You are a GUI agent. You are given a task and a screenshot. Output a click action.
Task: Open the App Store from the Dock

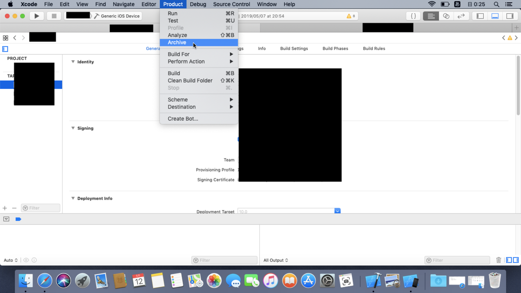(308, 281)
